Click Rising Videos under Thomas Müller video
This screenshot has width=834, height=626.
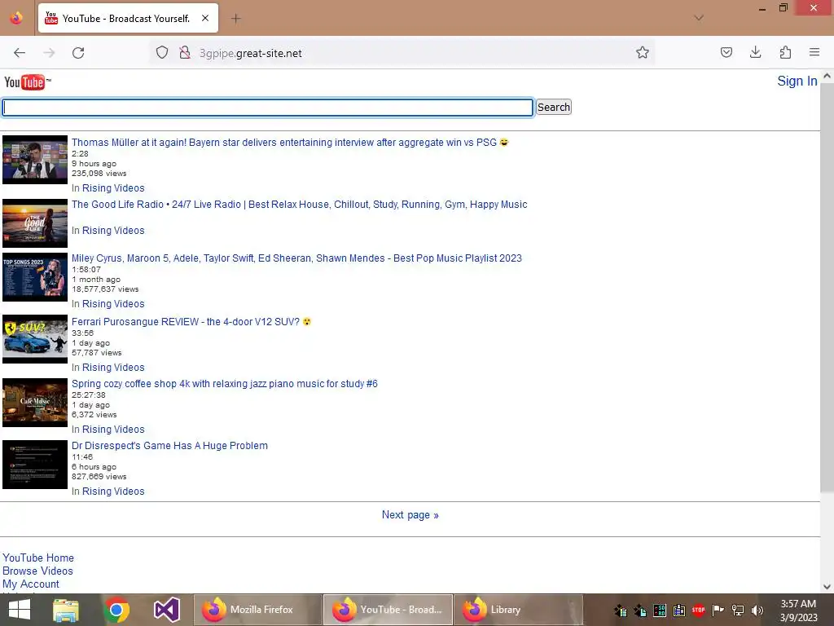point(113,188)
